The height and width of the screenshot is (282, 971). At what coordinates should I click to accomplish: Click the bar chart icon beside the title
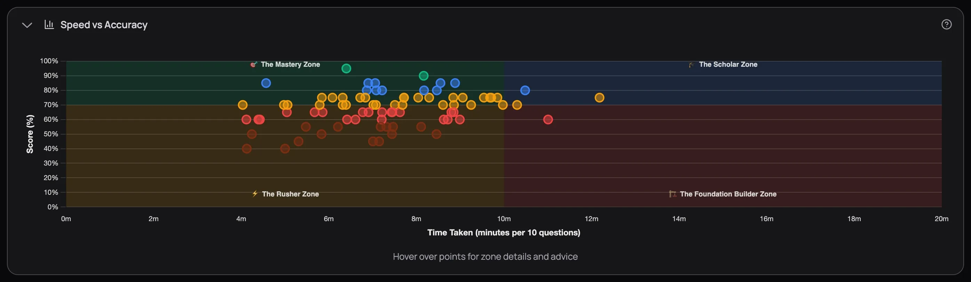[x=49, y=24]
